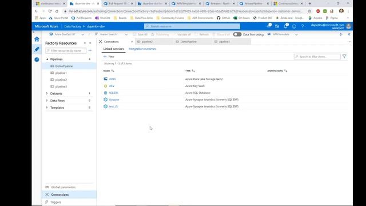Click Refresh toolbar button

coord(202,34)
